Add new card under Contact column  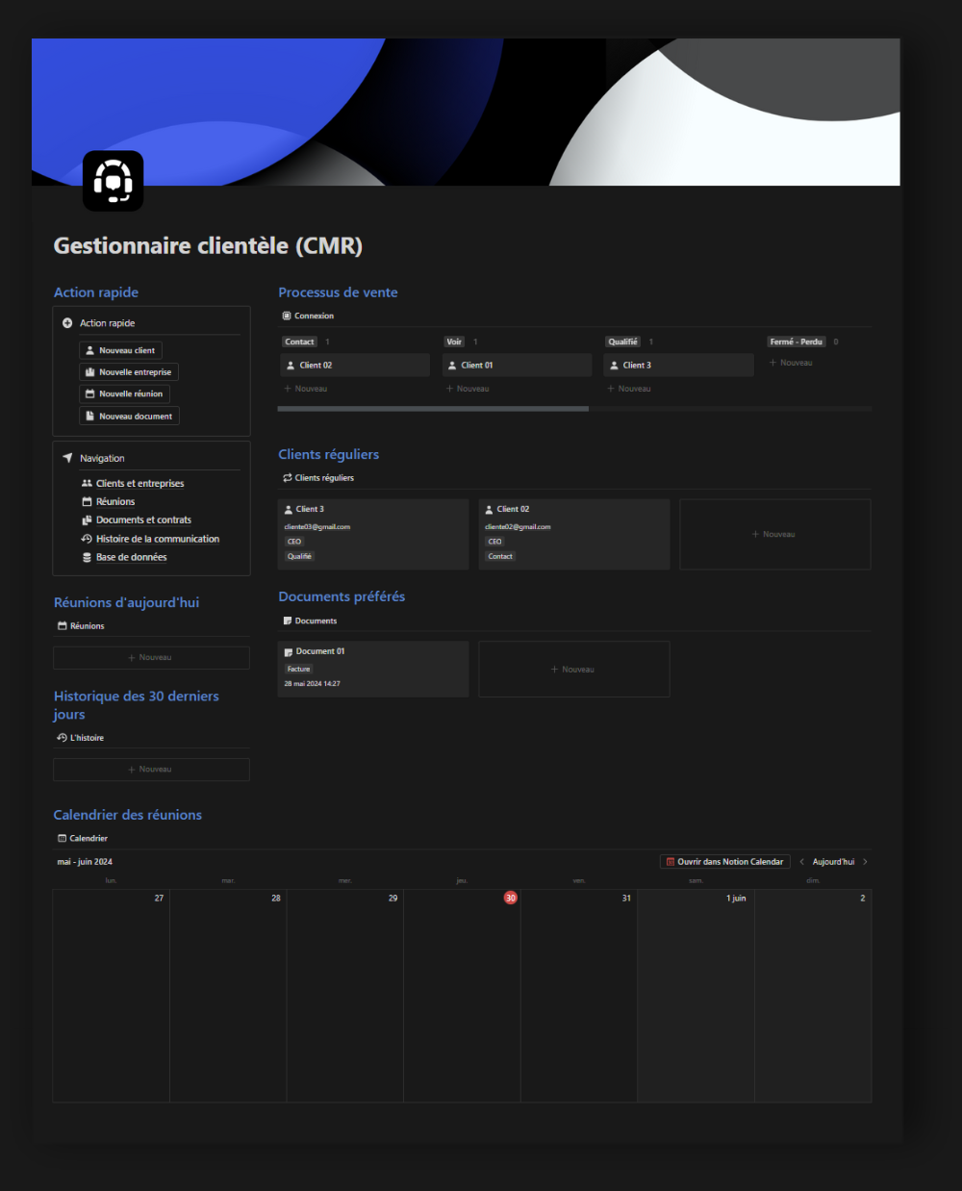[x=306, y=389]
